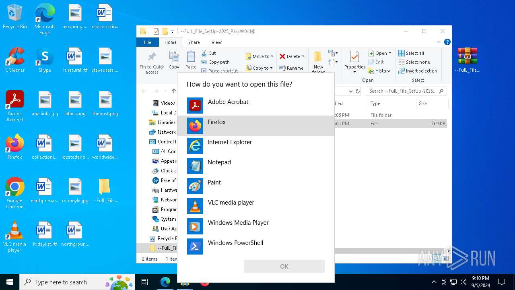This screenshot has width=515, height=290.
Task: Click History in the Open group
Action: [379, 71]
